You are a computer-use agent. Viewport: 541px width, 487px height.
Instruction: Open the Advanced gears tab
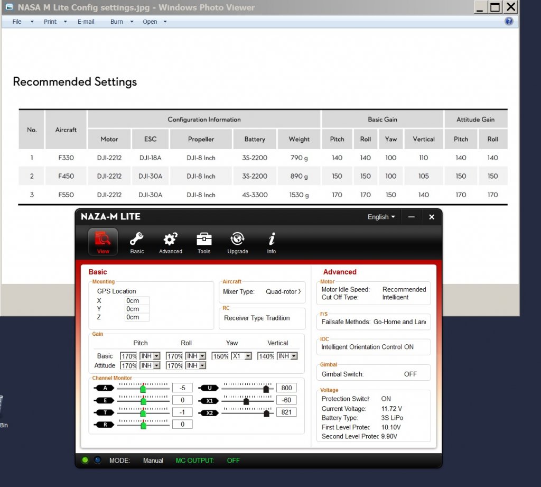(171, 242)
